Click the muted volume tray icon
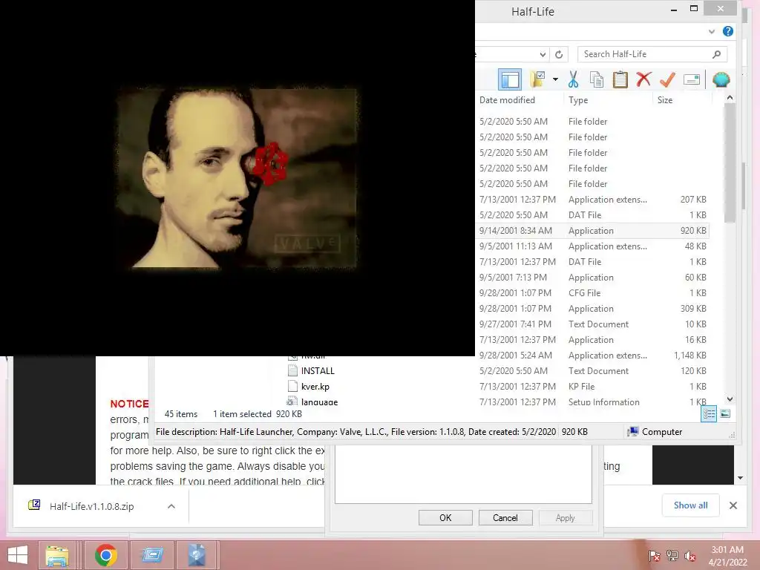 pos(689,556)
